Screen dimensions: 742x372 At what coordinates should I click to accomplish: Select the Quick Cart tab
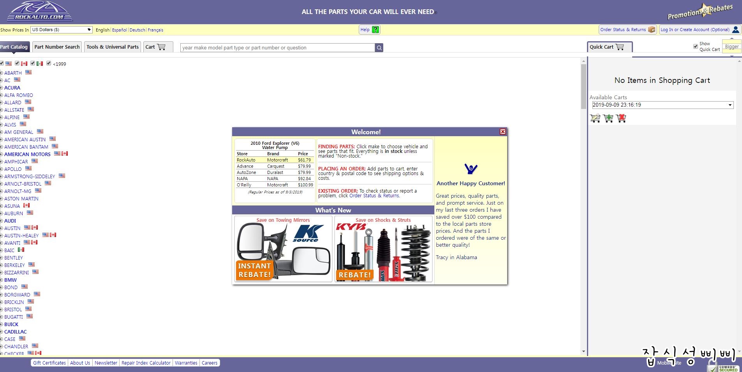point(610,47)
